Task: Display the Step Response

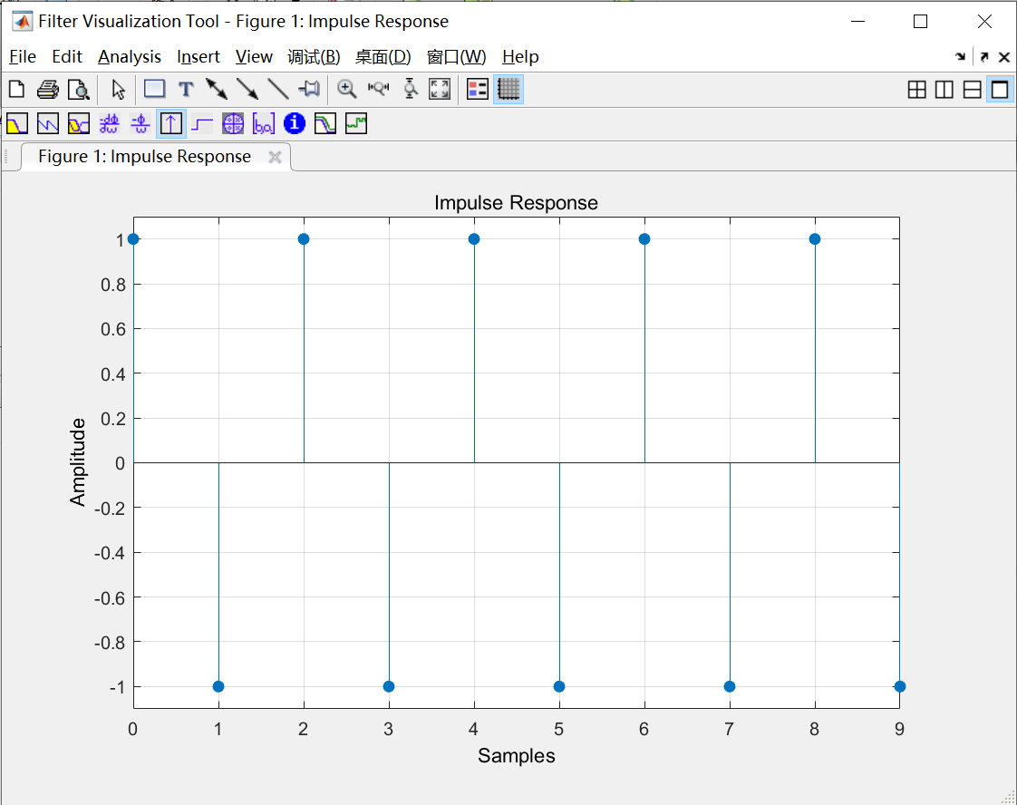Action: (201, 123)
